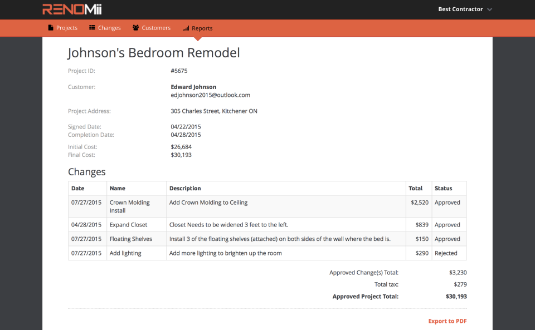Click the Approved Project Total amount
Viewport: 535px width, 330px height.
click(458, 296)
